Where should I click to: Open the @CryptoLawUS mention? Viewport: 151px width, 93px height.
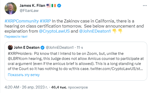pos(54,31)
